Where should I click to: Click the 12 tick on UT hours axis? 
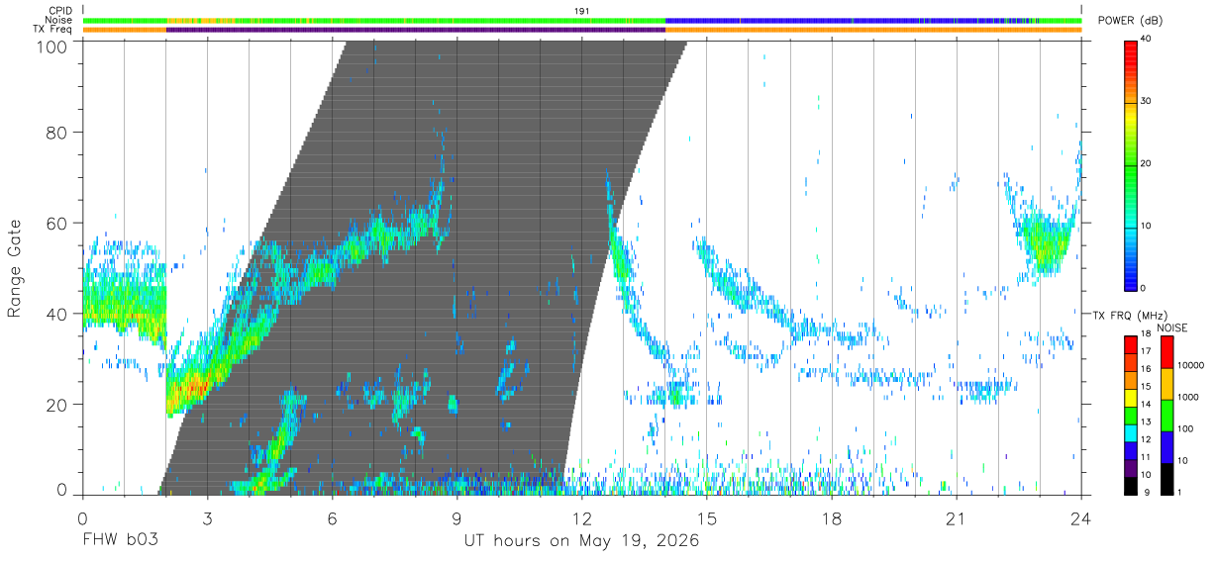581,517
